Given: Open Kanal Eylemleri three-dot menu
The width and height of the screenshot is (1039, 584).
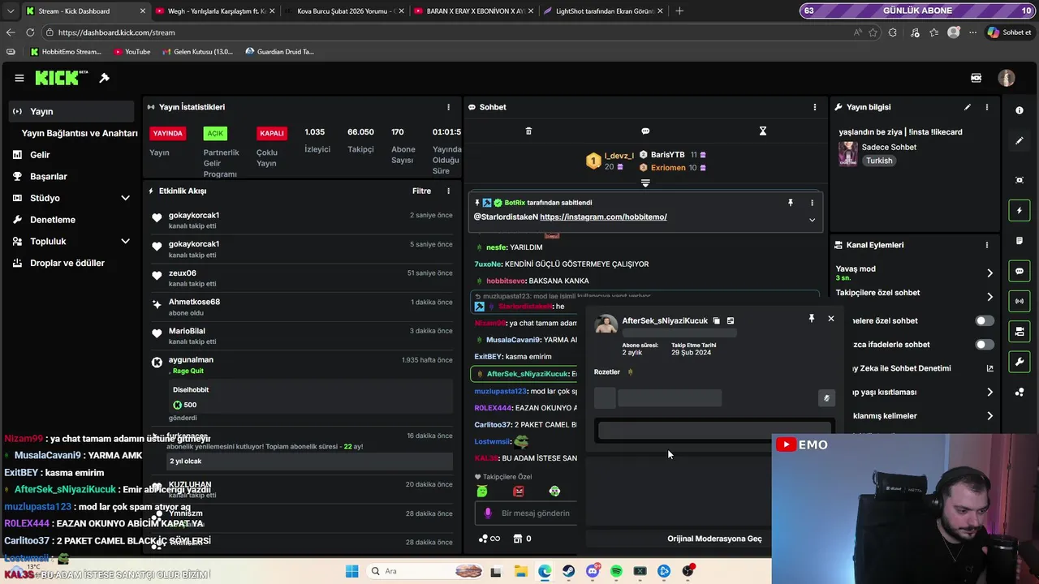Looking at the screenshot, I should [987, 245].
